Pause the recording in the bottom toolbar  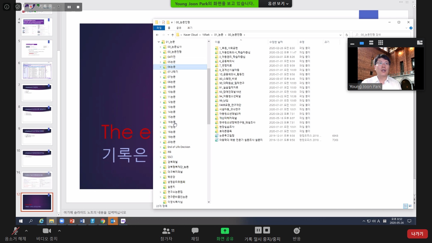(x=258, y=230)
